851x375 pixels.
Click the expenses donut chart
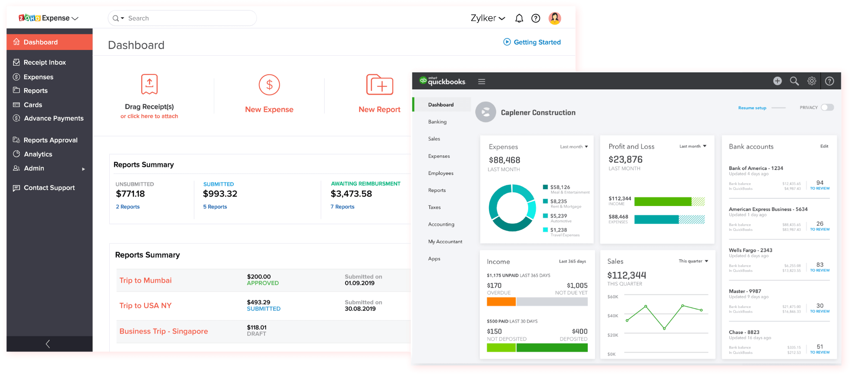(512, 208)
